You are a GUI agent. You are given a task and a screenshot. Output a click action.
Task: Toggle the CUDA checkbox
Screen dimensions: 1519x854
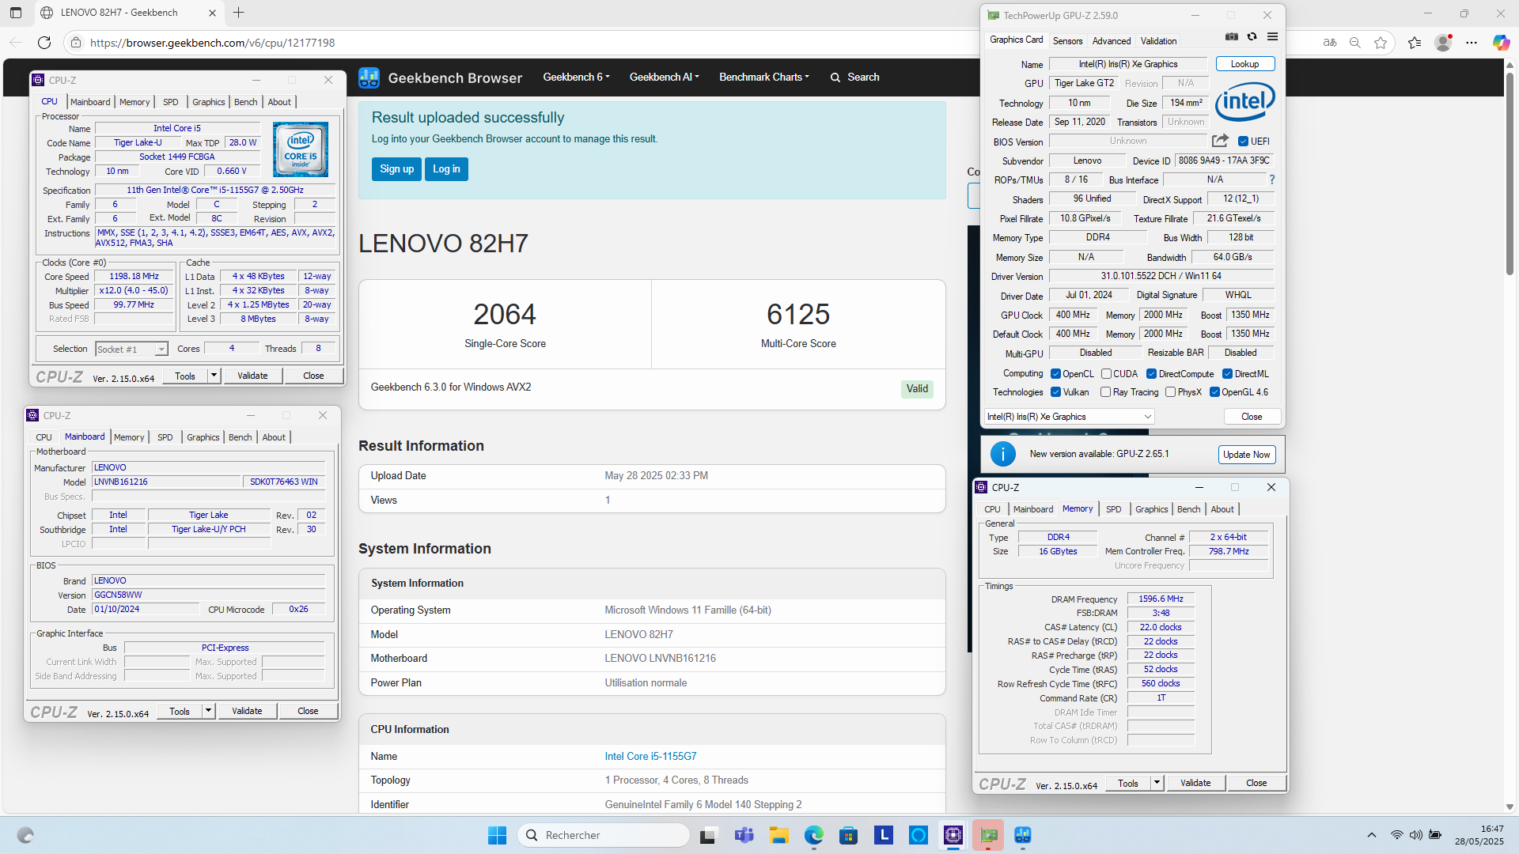pyautogui.click(x=1106, y=374)
